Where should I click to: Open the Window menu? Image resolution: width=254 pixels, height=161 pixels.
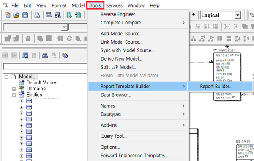pyautogui.click(x=136, y=5)
